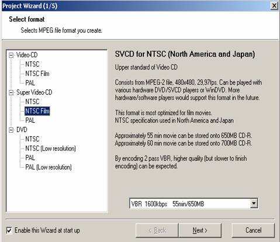This screenshot has width=280, height=242.
Task: Collapse the DVD tree node
Action: (x=11, y=130)
